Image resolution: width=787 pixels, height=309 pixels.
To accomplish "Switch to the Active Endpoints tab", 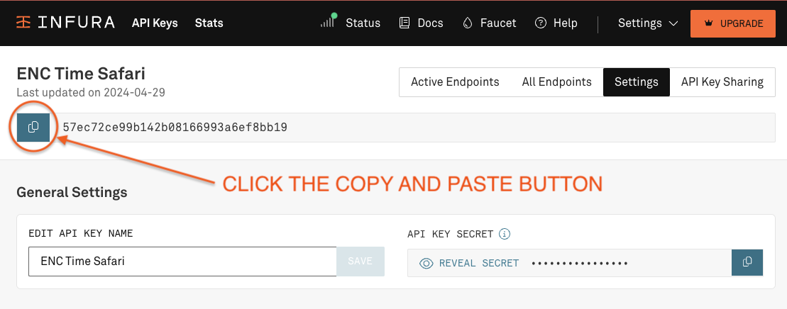I will click(455, 82).
